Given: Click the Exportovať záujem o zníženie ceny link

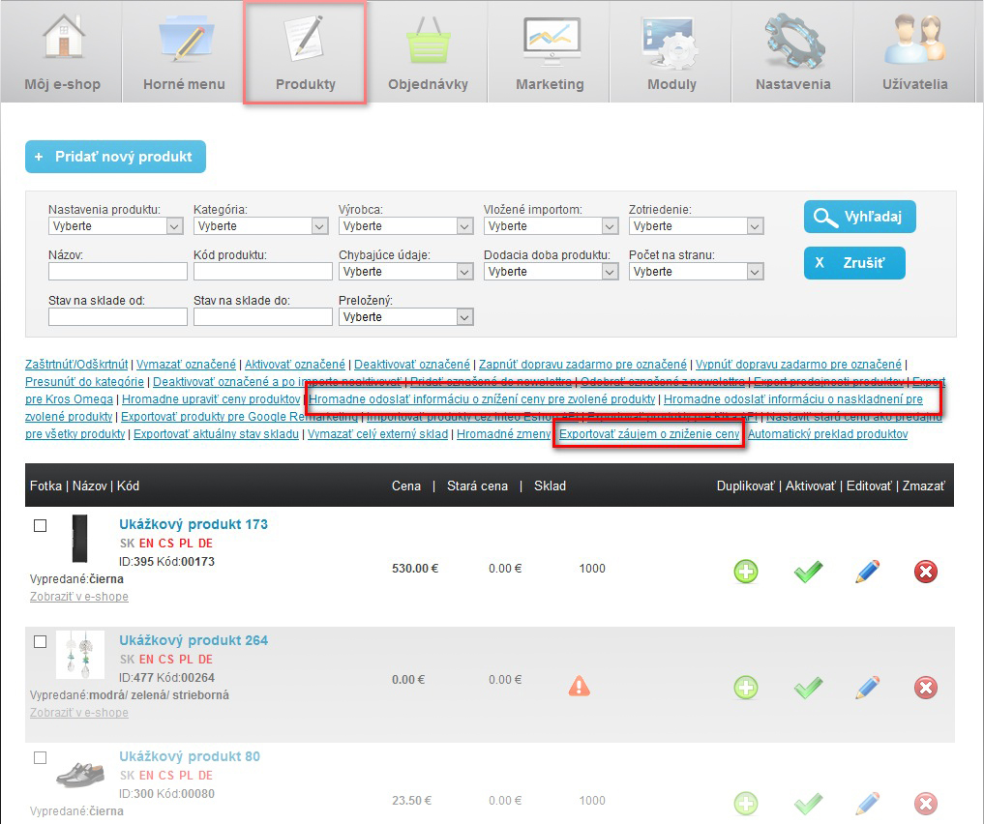Looking at the screenshot, I should click(x=649, y=434).
